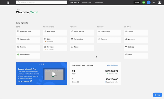
Task: Open notifications bell
Action: [x=154, y=3]
